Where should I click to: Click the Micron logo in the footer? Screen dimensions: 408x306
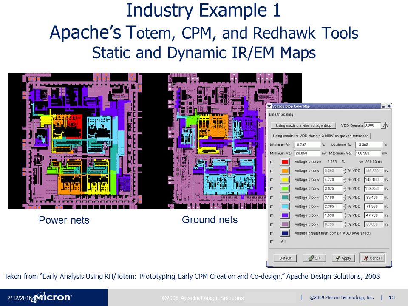[51, 297]
